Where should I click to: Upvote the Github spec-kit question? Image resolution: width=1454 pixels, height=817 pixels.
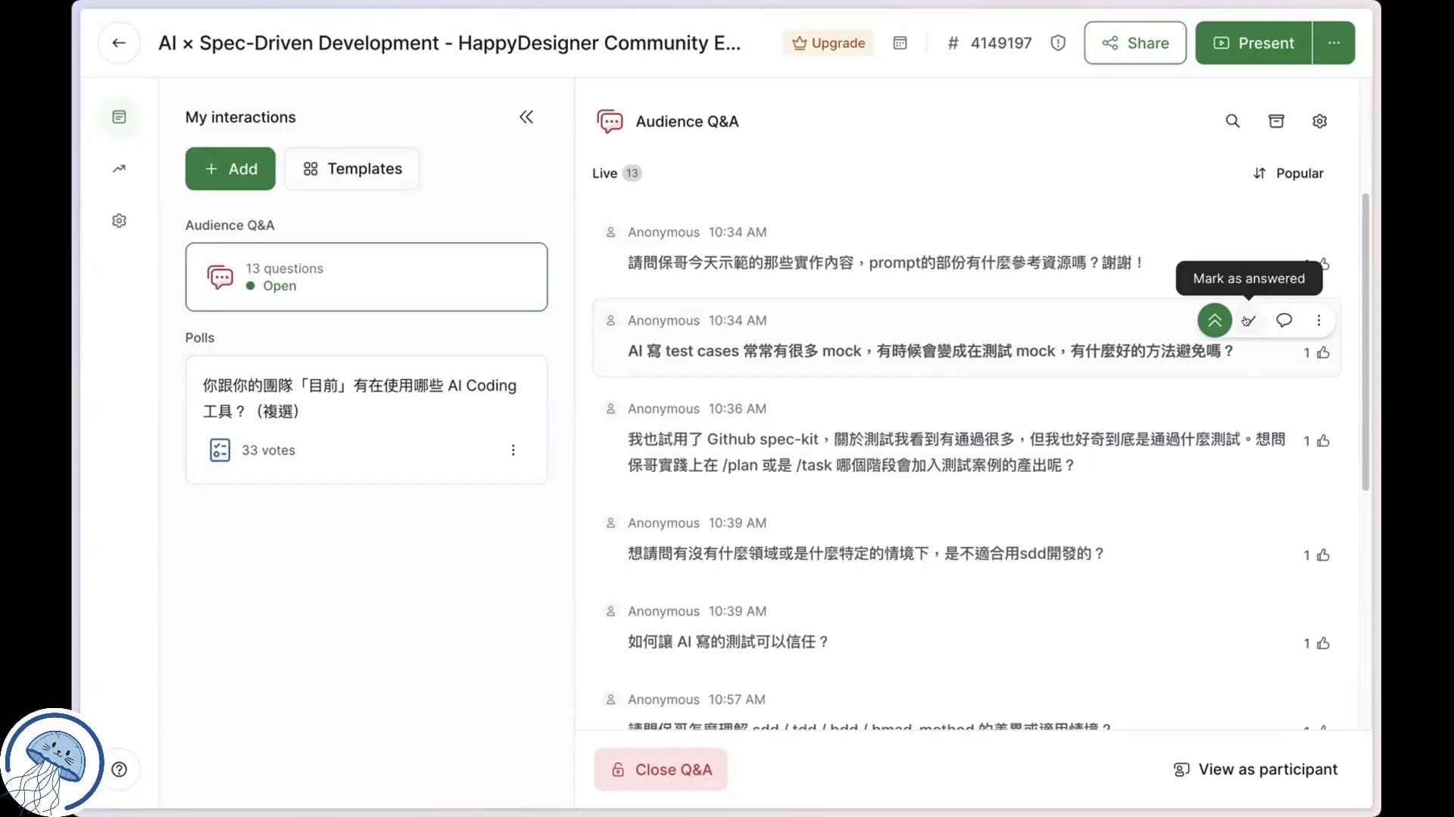click(x=1322, y=441)
